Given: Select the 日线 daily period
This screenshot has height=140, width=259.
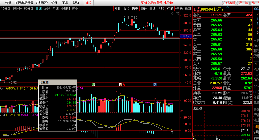Looking at the screenshot, I should (x=39, y=8).
